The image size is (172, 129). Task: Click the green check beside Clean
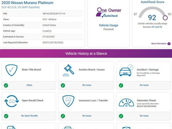coord(6,85)
